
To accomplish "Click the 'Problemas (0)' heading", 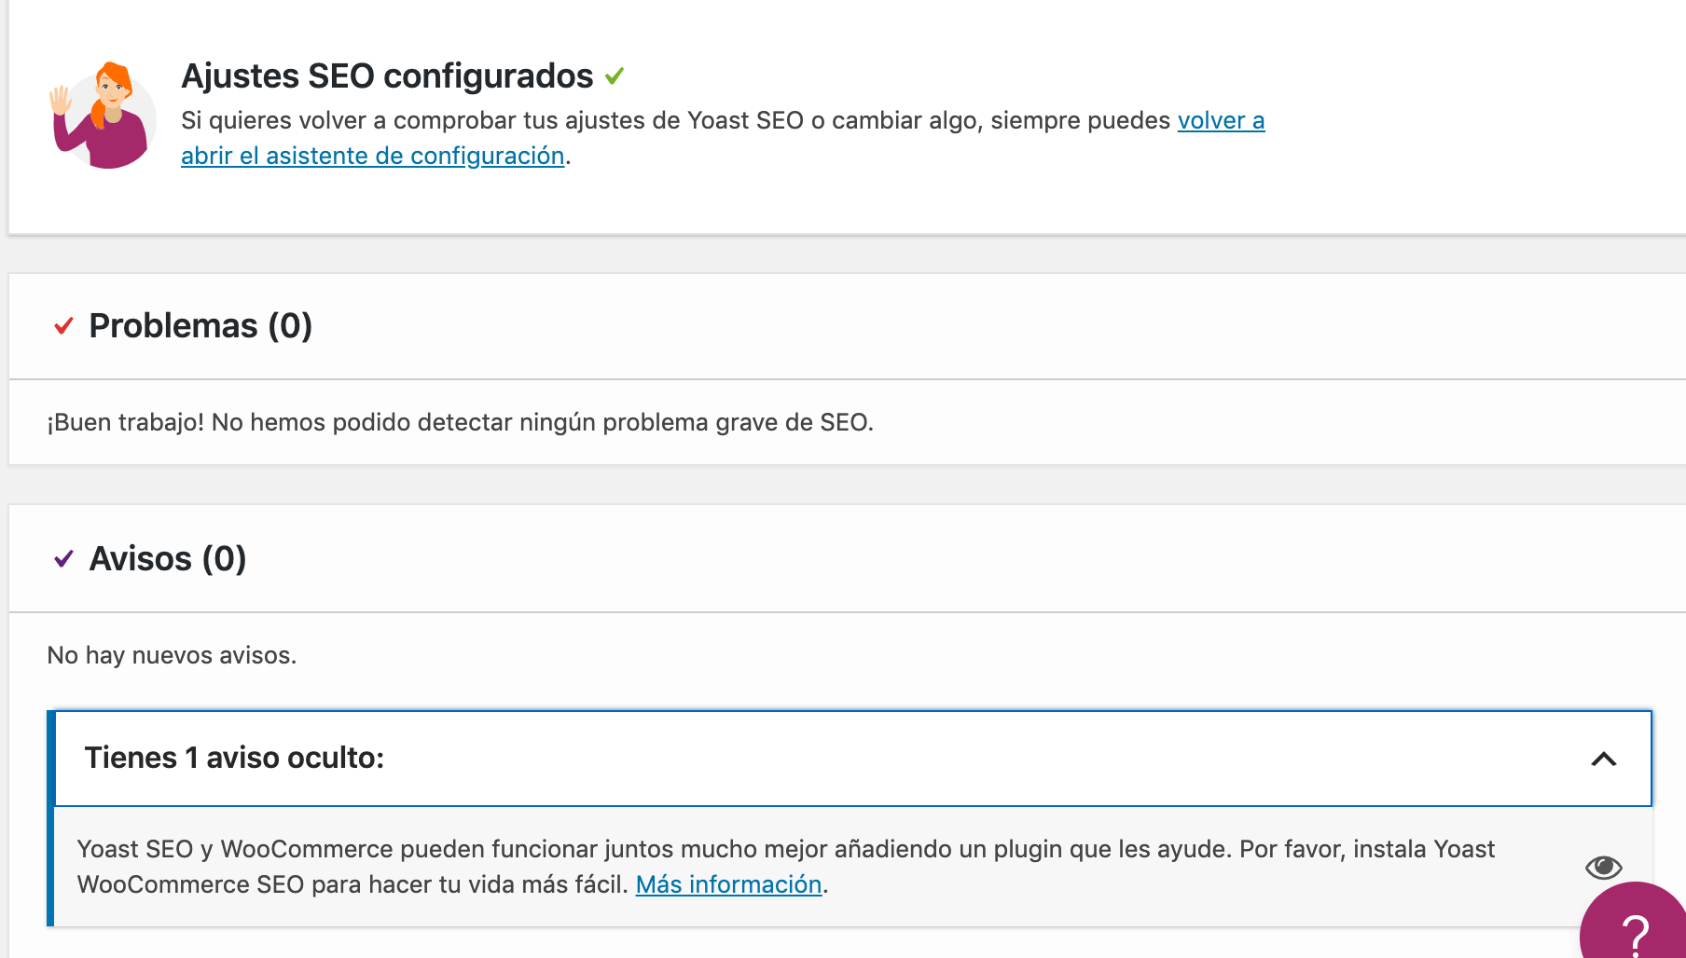I will (200, 326).
